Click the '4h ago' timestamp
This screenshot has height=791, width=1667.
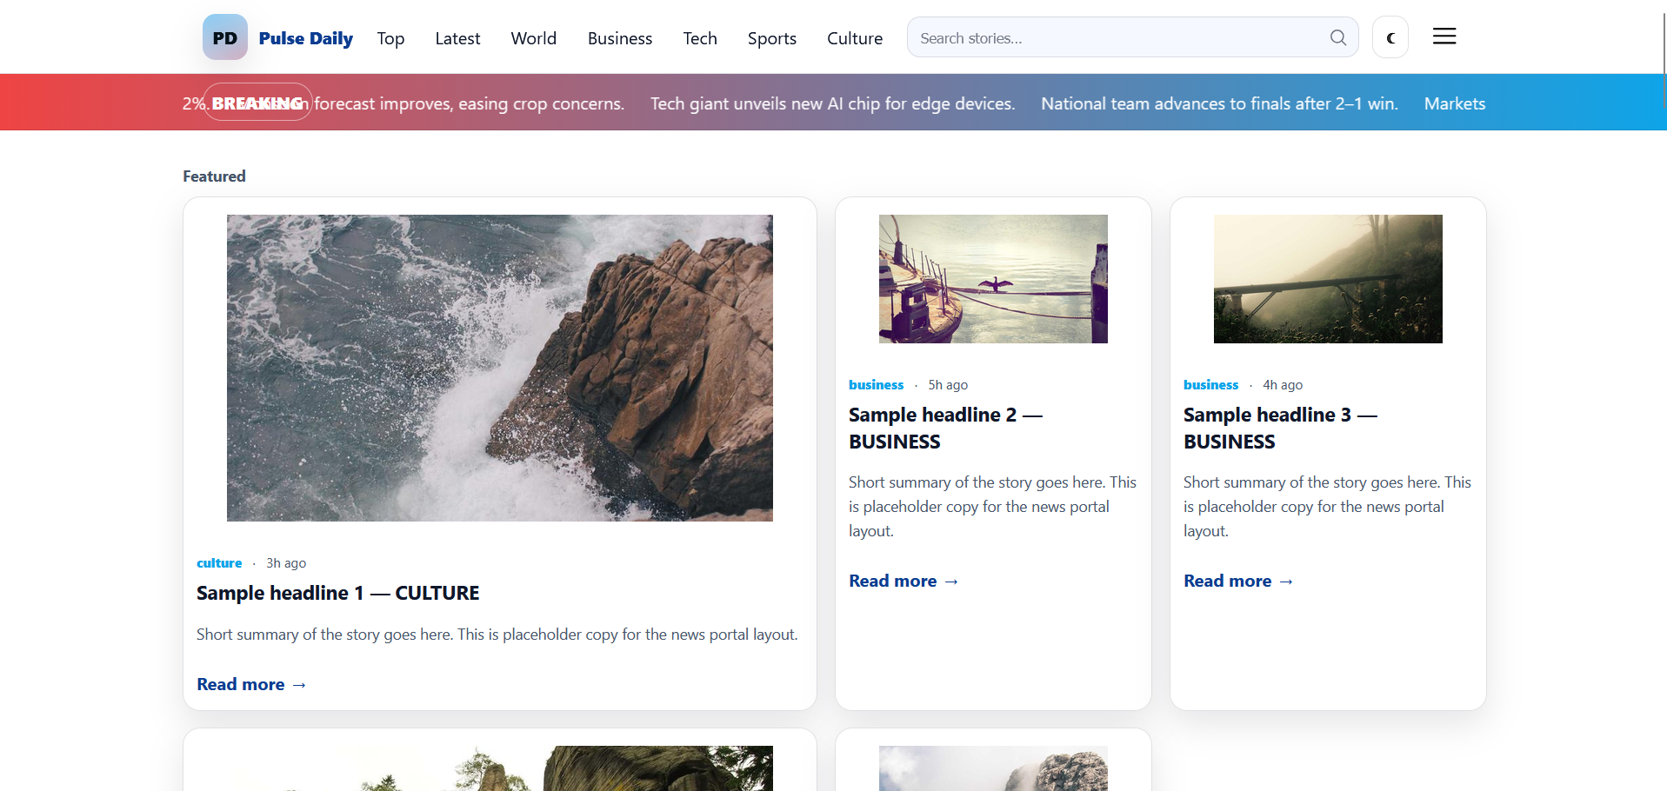(1283, 384)
